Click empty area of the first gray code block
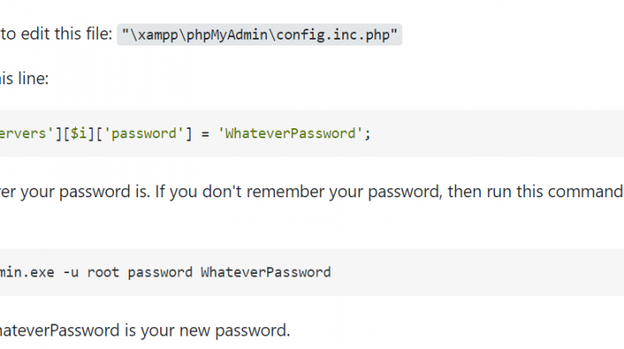This screenshot has width=624, height=349. click(498, 134)
